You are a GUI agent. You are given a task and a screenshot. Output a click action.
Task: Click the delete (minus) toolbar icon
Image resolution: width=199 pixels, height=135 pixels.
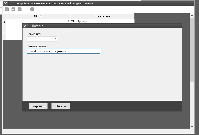(20, 9)
